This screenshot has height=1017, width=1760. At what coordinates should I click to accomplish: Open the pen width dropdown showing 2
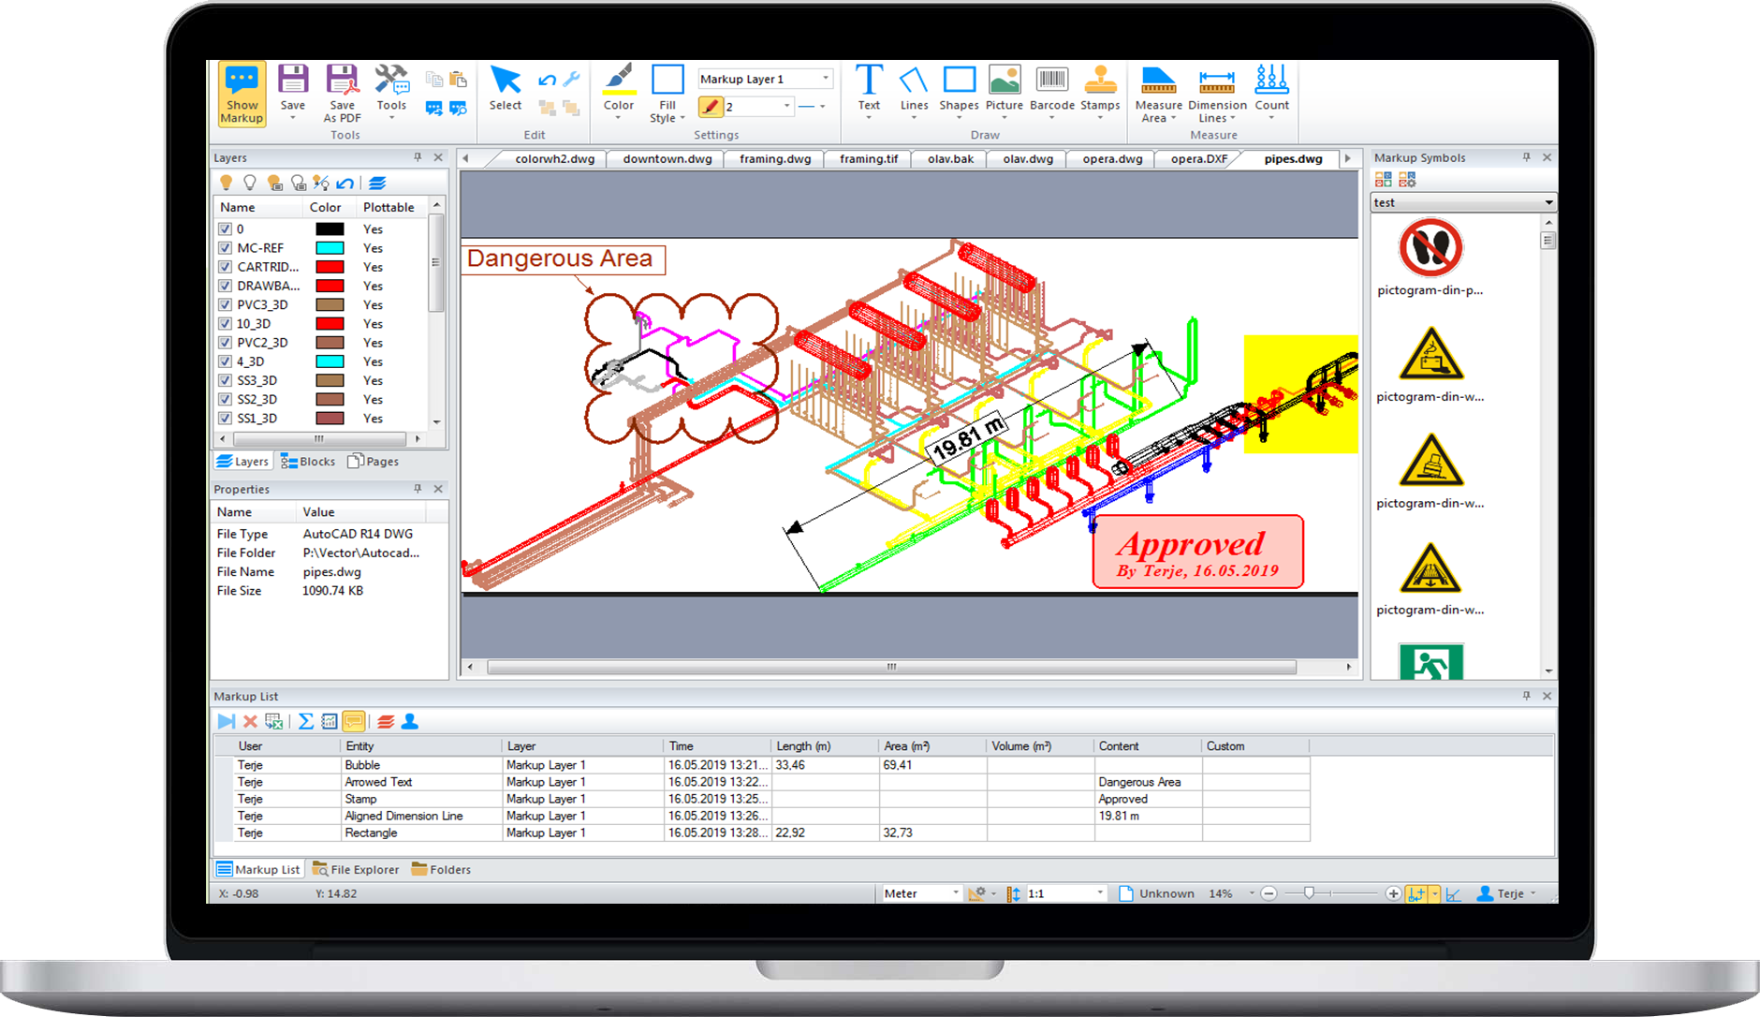pyautogui.click(x=759, y=107)
